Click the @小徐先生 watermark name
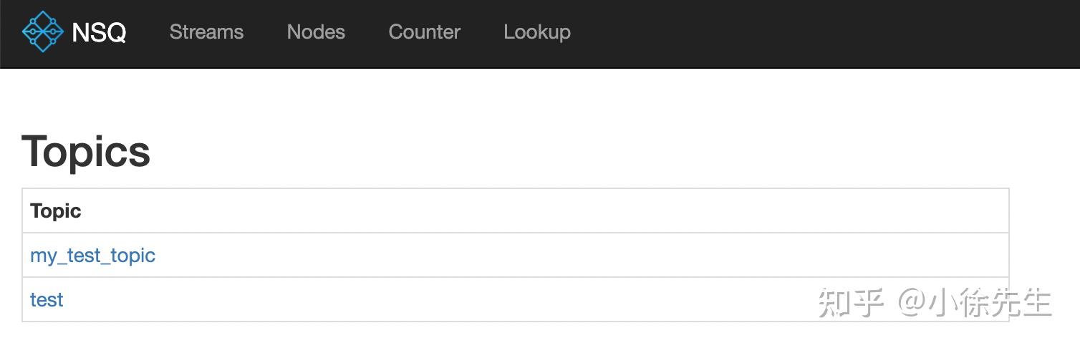The width and height of the screenshot is (1080, 348). point(975,302)
